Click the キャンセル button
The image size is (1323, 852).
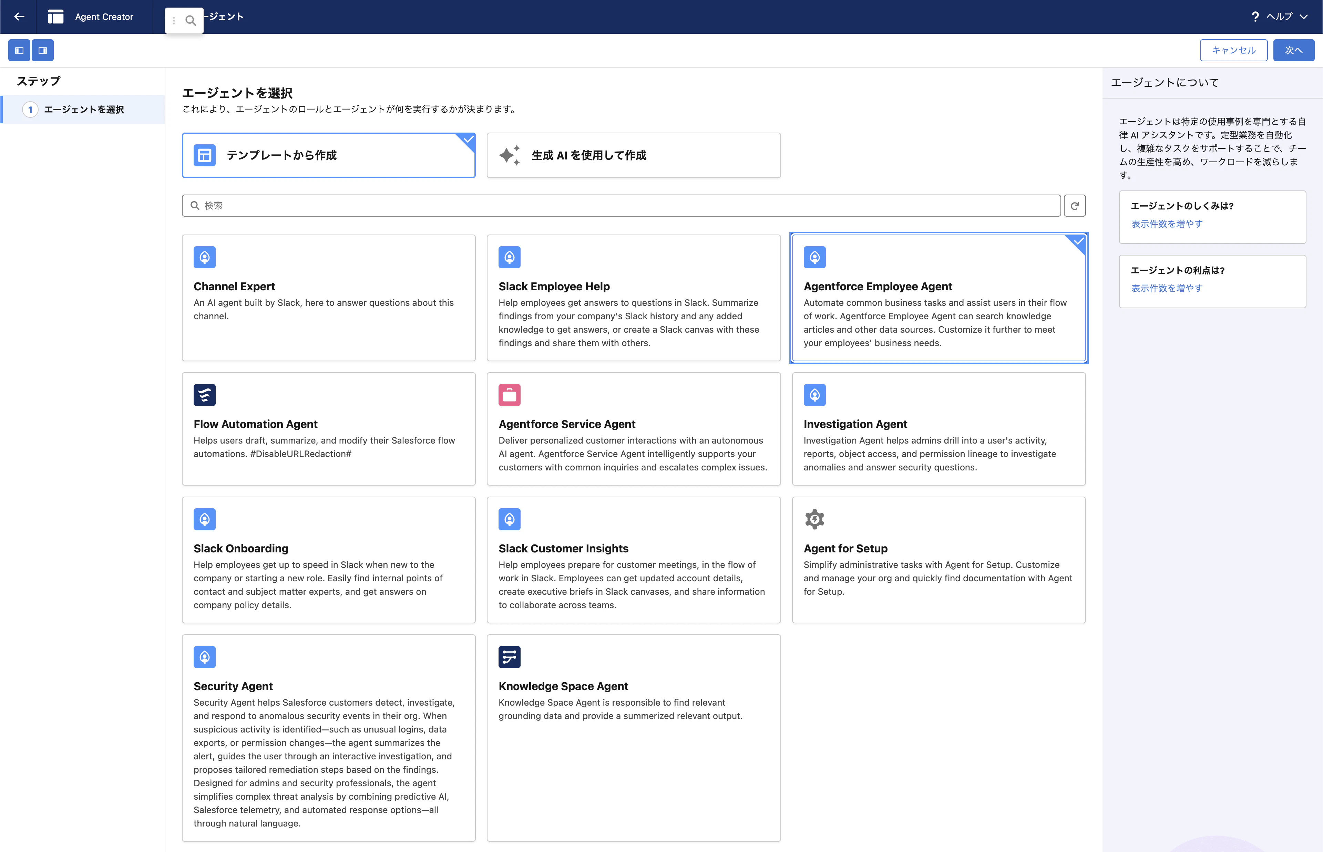pyautogui.click(x=1233, y=50)
